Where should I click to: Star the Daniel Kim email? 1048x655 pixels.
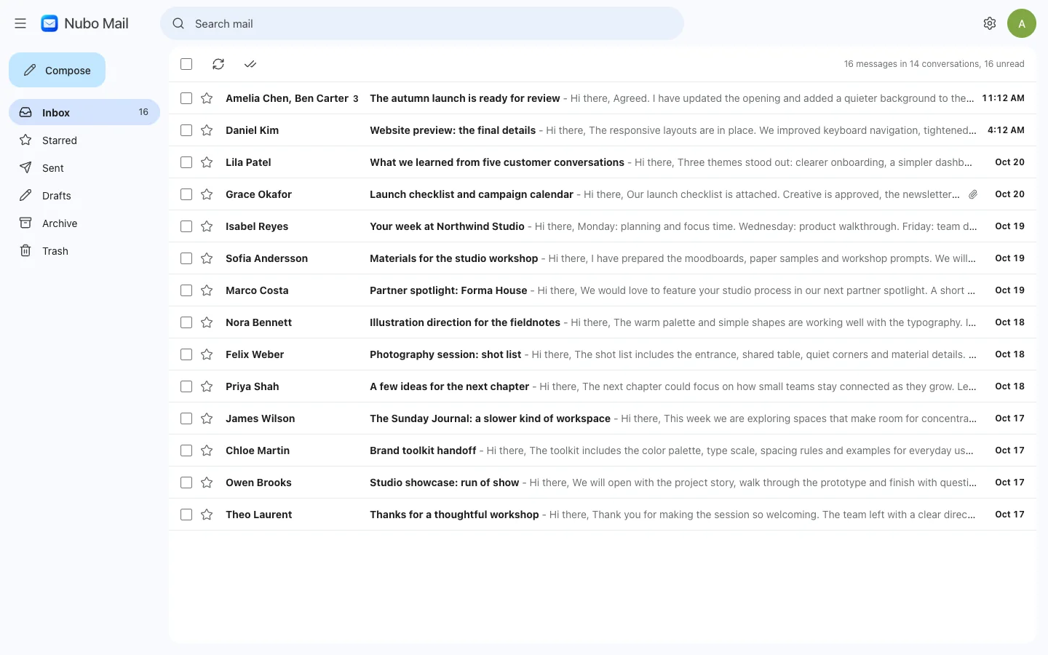(207, 130)
